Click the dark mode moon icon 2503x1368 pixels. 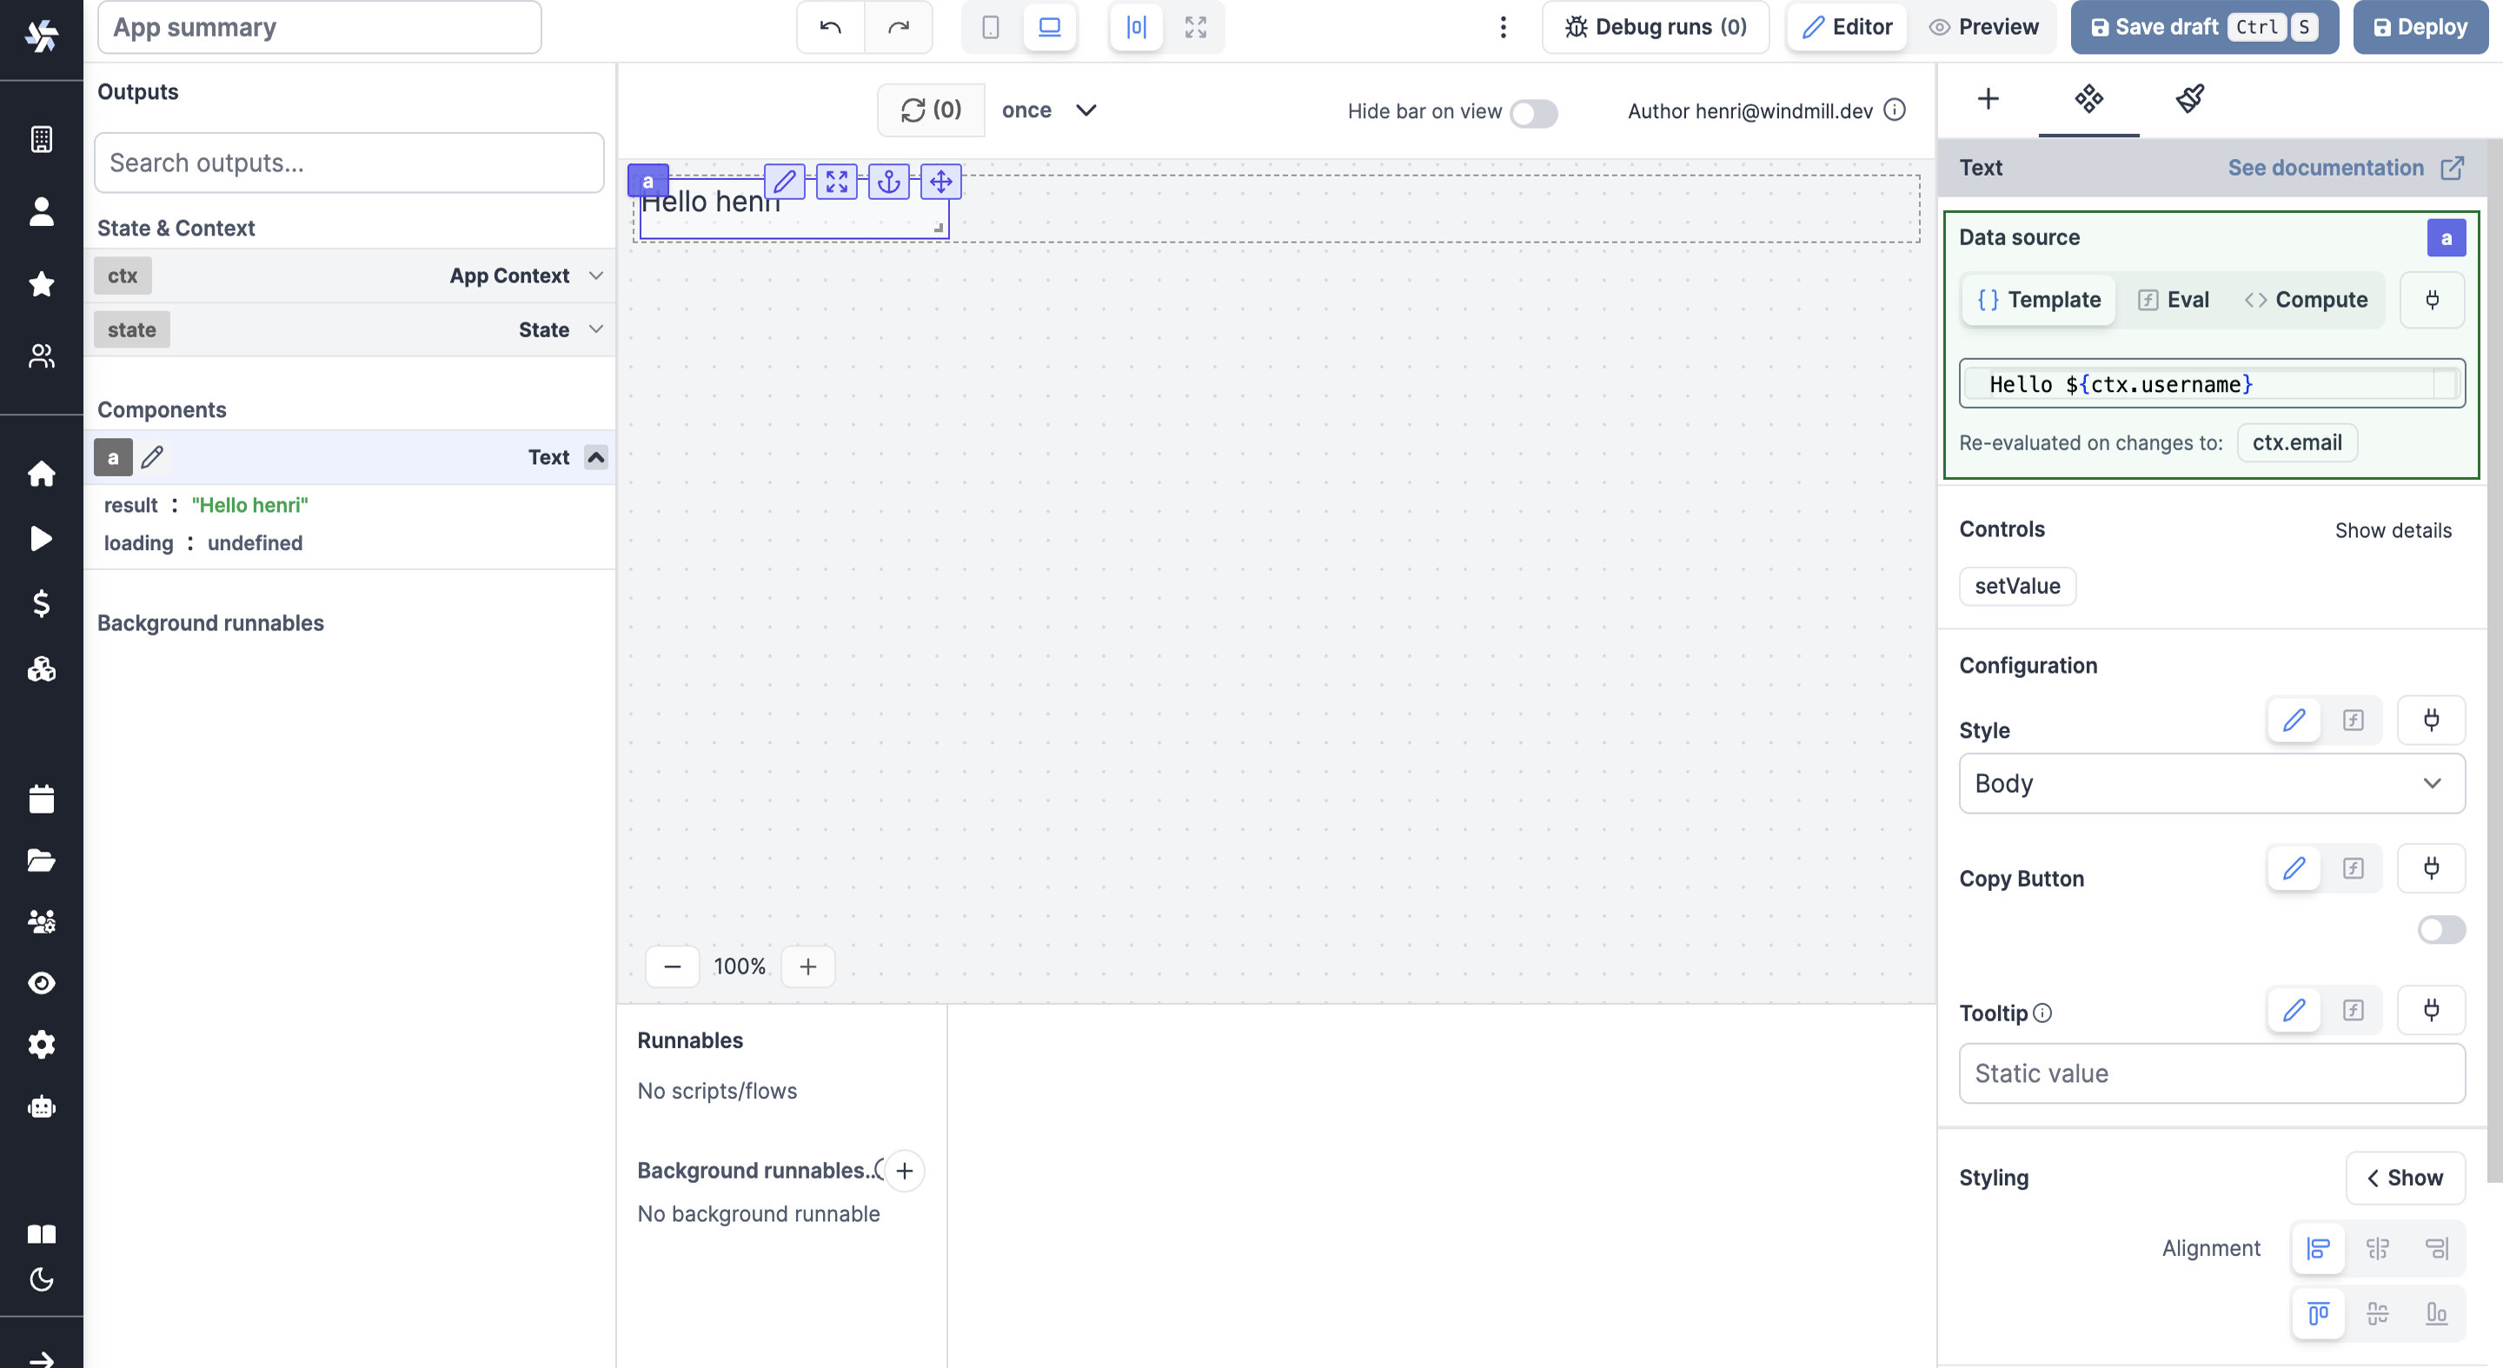click(41, 1279)
